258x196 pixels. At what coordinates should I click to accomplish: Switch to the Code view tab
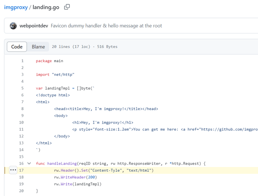click(x=17, y=47)
